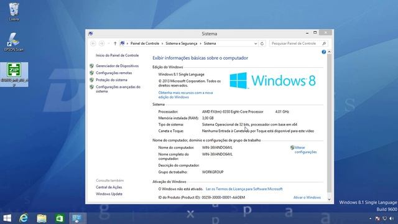Show hidden tray icons arrow
398x224 pixels.
371,218
